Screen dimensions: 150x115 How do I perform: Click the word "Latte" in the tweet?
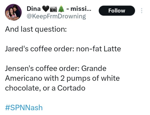pos(112,49)
